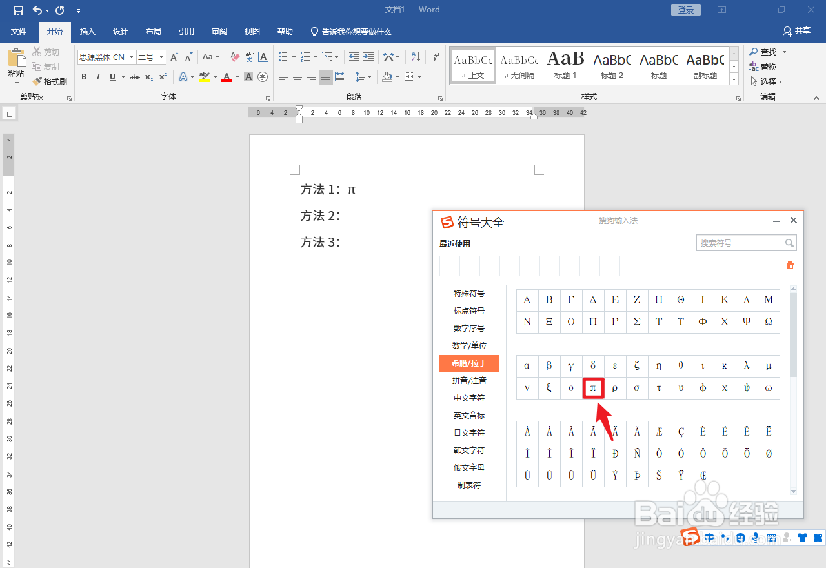826x568 pixels.
Task: Toggle bold formatting in the Font group
Action: click(84, 77)
